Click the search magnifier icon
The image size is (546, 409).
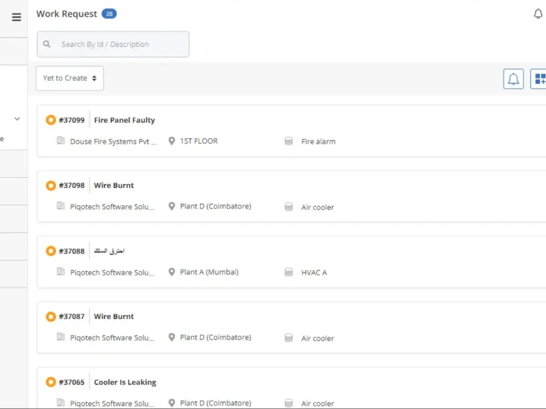[46, 44]
